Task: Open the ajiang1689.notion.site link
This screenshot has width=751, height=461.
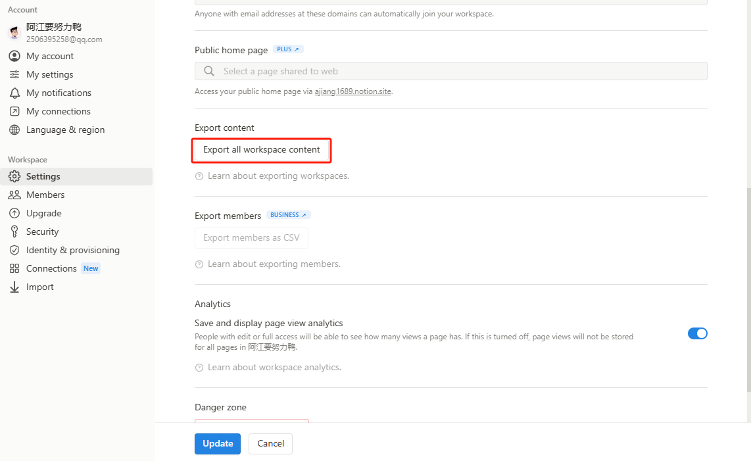Action: [353, 91]
